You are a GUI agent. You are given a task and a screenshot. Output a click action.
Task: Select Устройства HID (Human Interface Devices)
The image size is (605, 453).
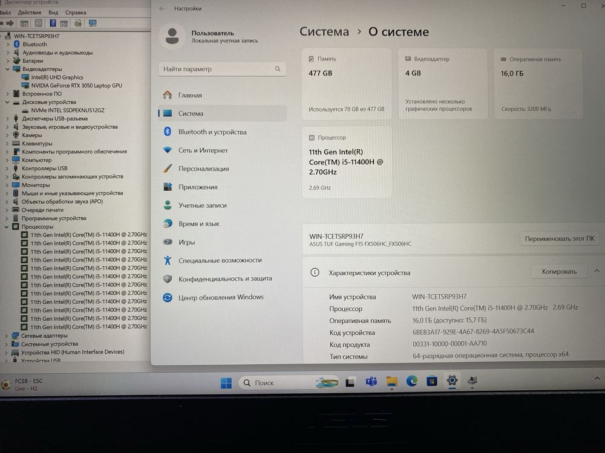click(73, 352)
